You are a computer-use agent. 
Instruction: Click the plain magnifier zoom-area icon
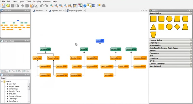[65, 6]
